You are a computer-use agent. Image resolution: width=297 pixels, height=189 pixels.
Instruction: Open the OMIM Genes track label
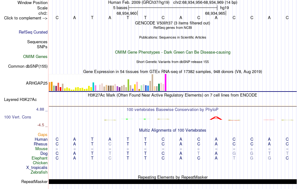click(35, 57)
